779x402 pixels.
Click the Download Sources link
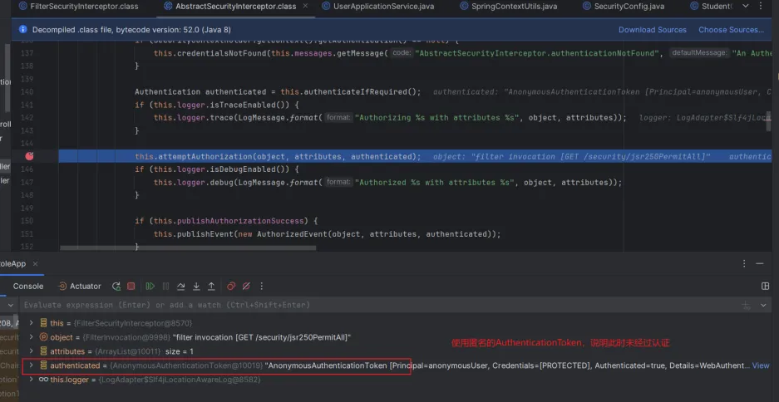[x=652, y=30]
